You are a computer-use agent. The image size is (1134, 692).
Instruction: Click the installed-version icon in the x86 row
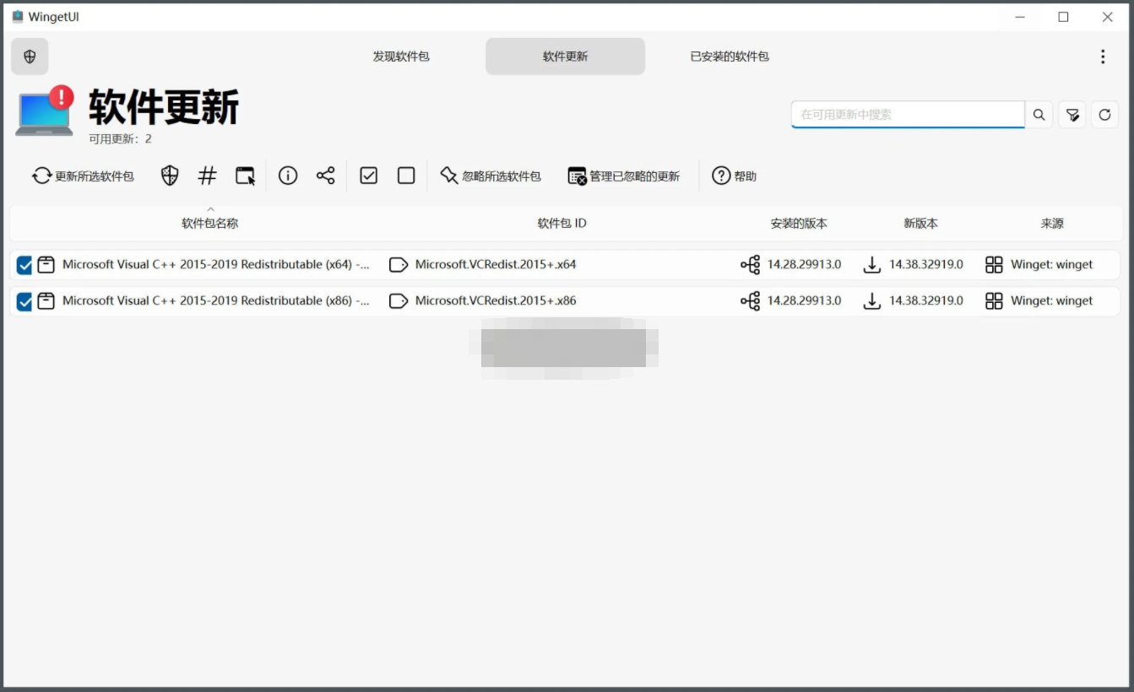point(750,301)
